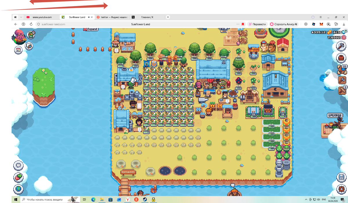Image resolution: width=348 pixels, height=203 pixels.
Task: Reload the page
Action: click(x=31, y=24)
